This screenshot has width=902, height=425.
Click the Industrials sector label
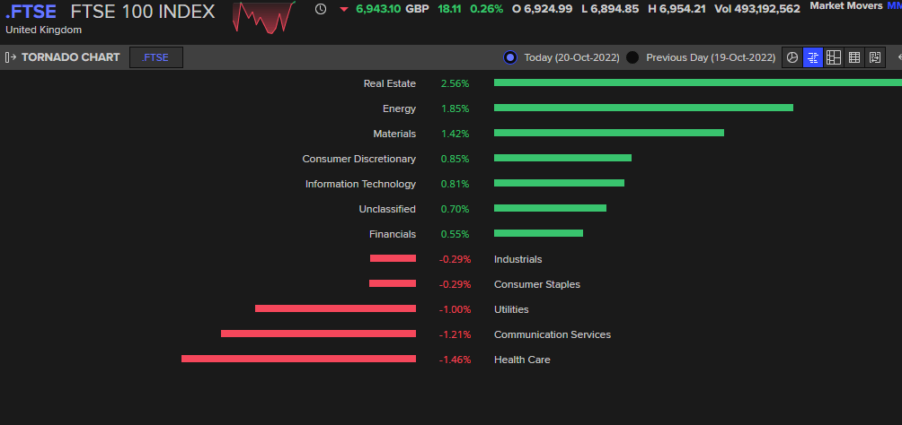517,259
